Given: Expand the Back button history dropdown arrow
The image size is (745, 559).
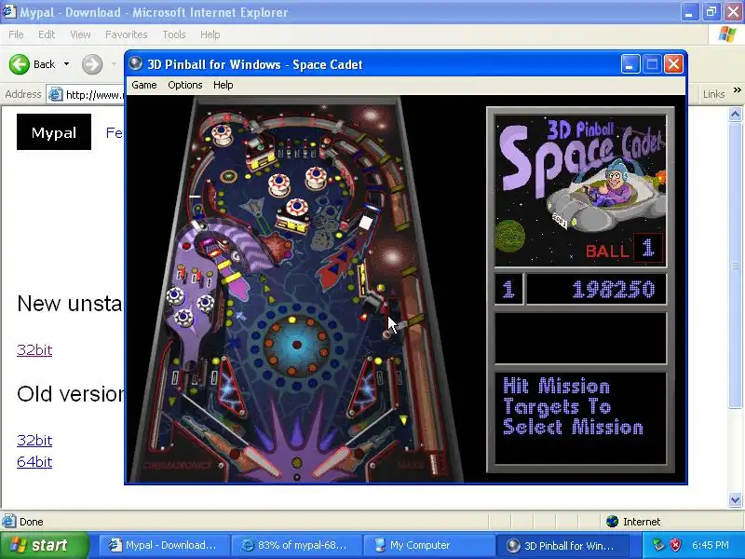Looking at the screenshot, I should point(66,64).
